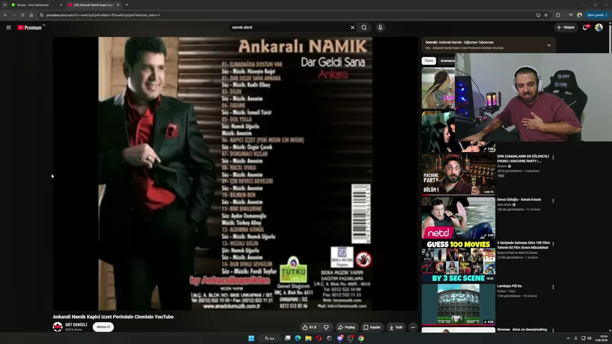Open the Guess 100 Movies thumbnail
Image resolution: width=612 pixels, height=344 pixels.
point(459,261)
